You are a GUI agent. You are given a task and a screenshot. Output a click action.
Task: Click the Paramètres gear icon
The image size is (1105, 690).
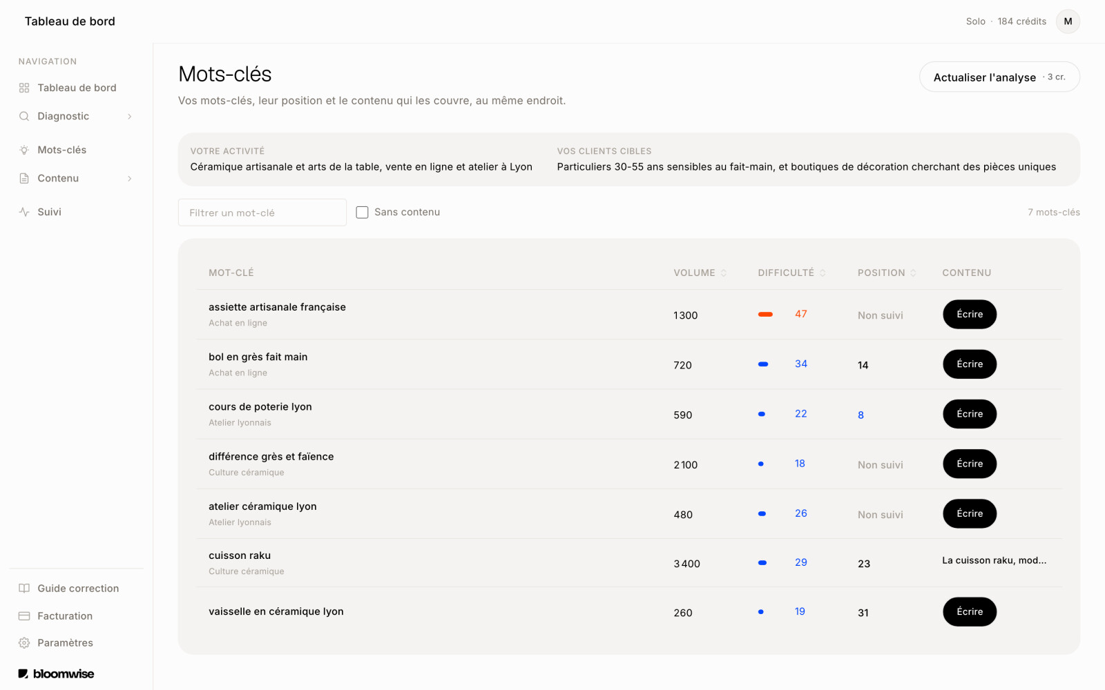coord(24,643)
